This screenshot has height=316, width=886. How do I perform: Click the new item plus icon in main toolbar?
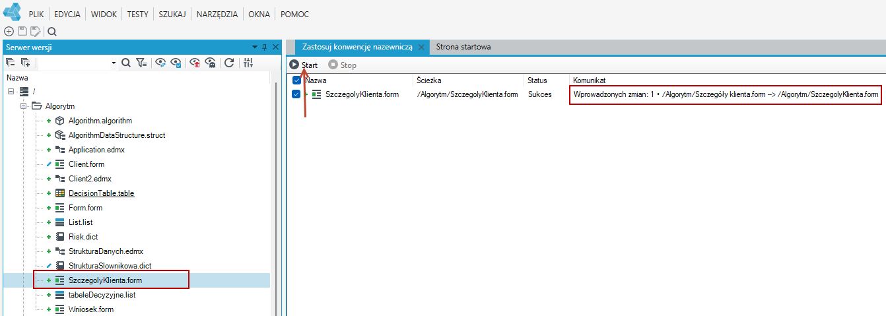click(9, 31)
